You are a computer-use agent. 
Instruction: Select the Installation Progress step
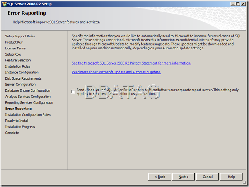(x=20, y=127)
